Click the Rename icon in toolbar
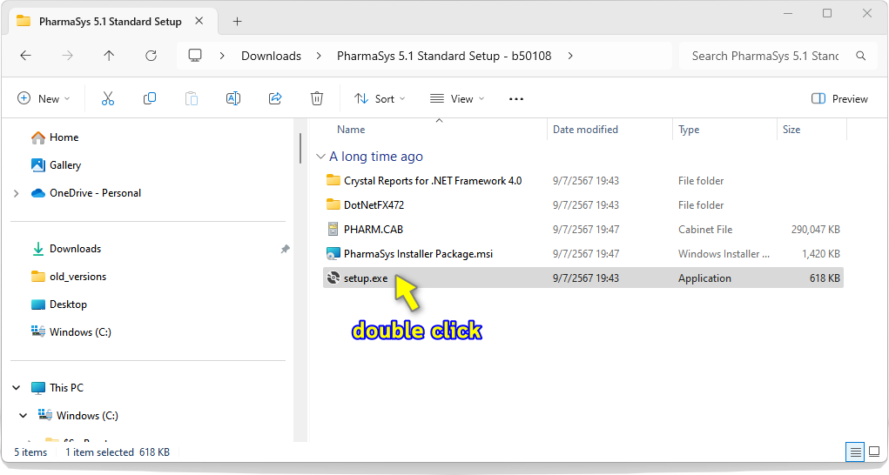This screenshot has width=889, height=475. click(x=233, y=98)
